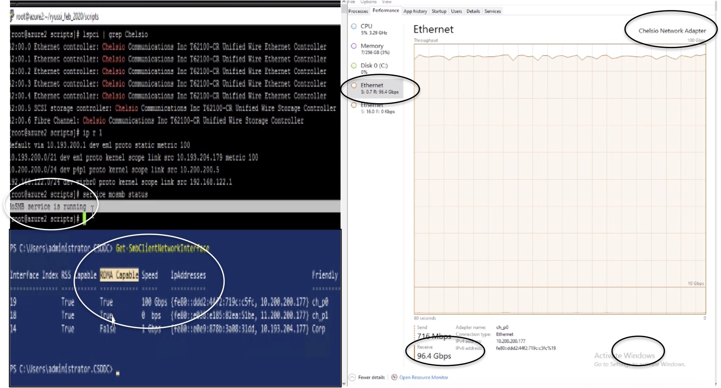
Task: Click the large Ethernet heading above the graph
Action: point(434,29)
